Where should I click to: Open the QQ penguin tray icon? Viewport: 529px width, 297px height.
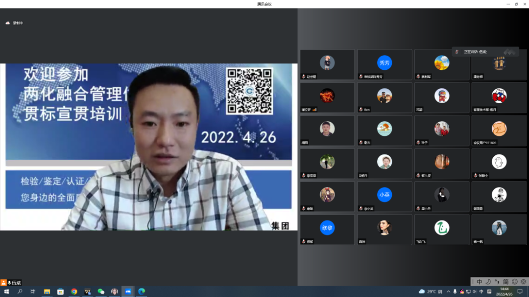point(462,292)
